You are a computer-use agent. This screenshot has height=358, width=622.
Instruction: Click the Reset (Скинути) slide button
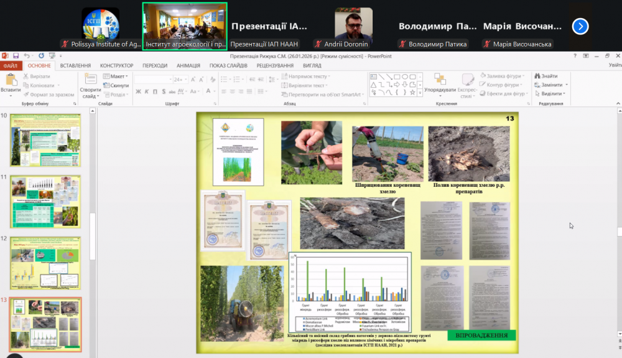[x=118, y=85]
